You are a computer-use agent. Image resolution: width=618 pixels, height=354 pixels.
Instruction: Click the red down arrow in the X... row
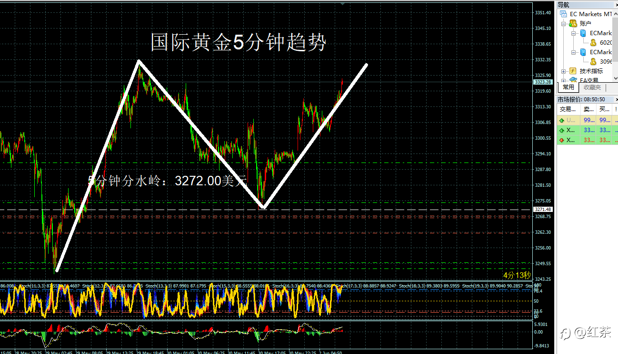(x=562, y=140)
